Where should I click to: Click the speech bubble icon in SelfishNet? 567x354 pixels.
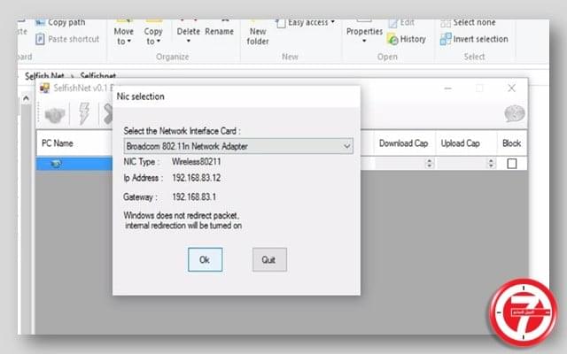click(x=514, y=113)
